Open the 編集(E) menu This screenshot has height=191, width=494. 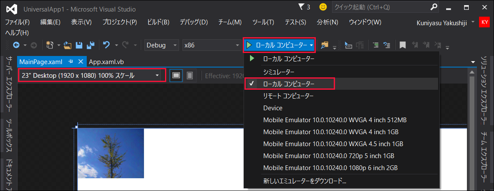pyautogui.click(x=50, y=22)
